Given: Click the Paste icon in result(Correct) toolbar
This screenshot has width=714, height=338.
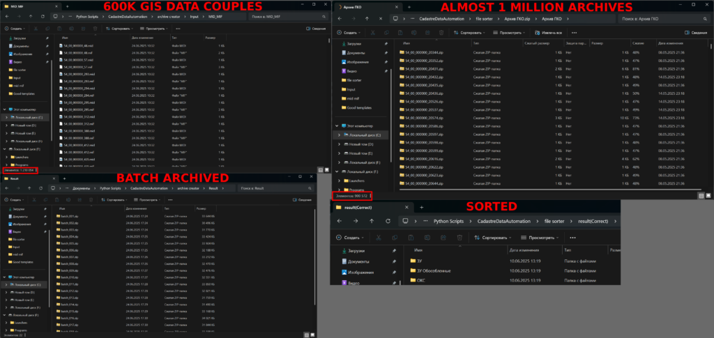Looking at the screenshot, I should coord(411,238).
